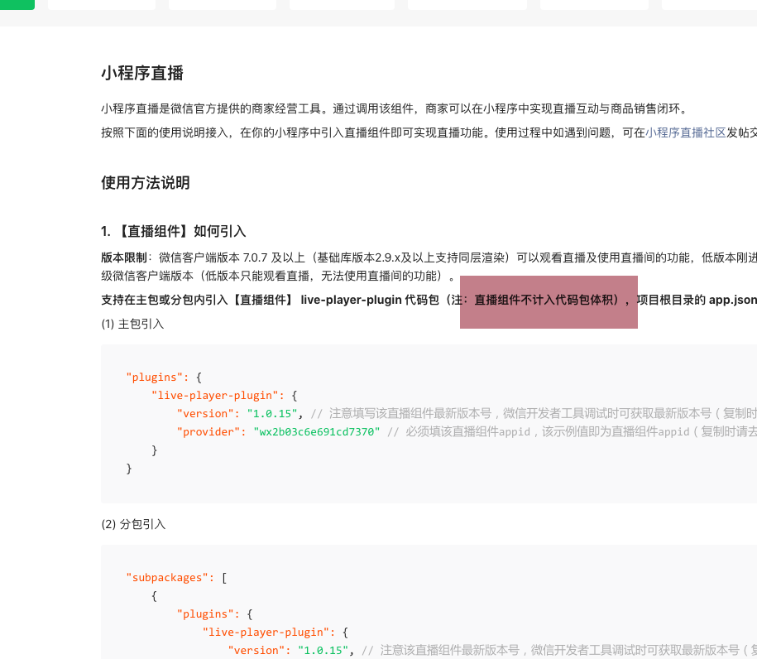Click the (2) 分包引入 line
This screenshot has height=659, width=757.
tap(134, 524)
